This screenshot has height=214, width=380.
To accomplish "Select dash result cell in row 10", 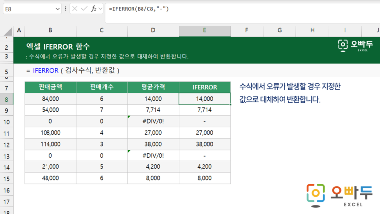I will click(x=204, y=121).
